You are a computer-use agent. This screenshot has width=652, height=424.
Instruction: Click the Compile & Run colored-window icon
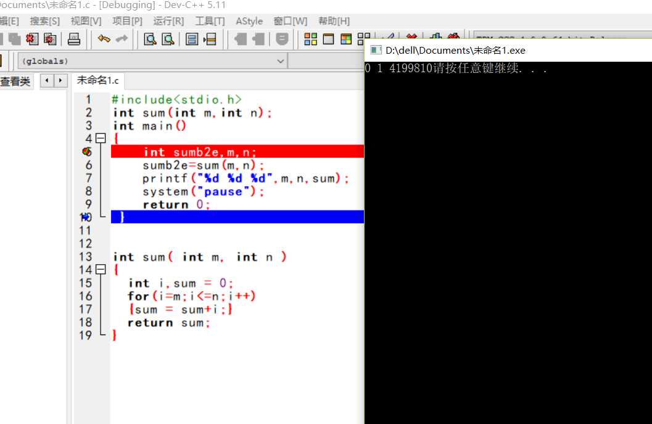(x=346, y=39)
